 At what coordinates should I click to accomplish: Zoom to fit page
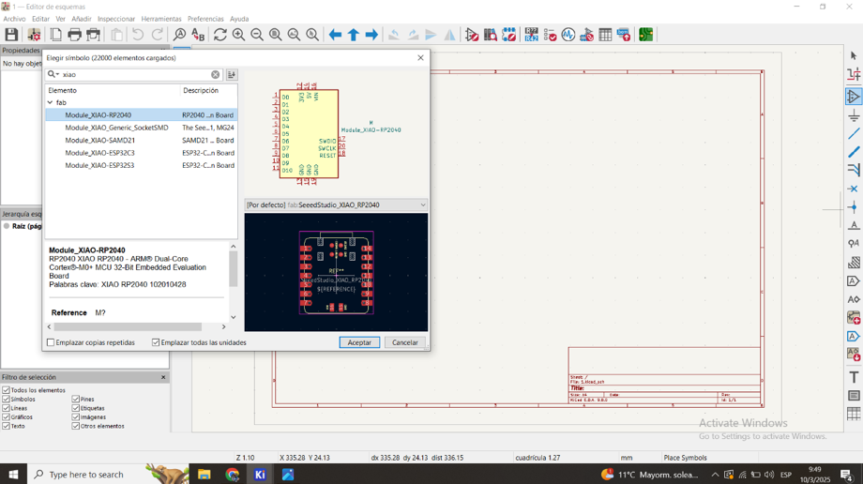[x=275, y=35]
